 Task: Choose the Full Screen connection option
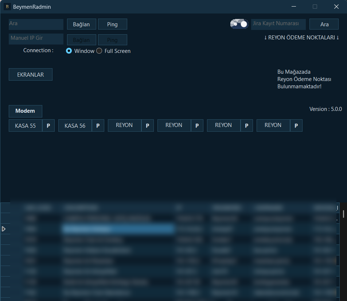pos(99,51)
